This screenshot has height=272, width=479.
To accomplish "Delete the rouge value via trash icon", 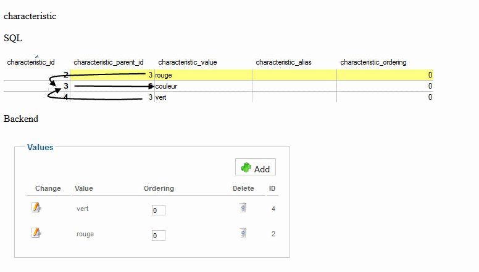I will click(x=243, y=233).
